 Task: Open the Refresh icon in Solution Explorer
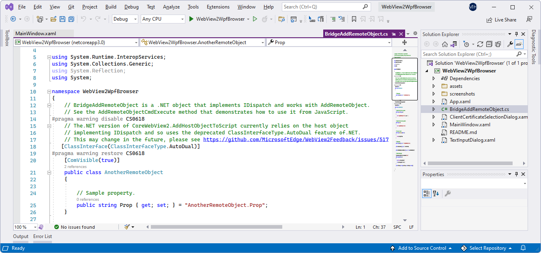point(480,45)
